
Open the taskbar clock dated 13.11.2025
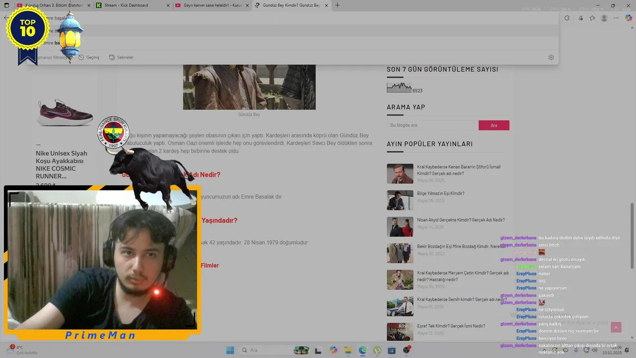point(612,350)
